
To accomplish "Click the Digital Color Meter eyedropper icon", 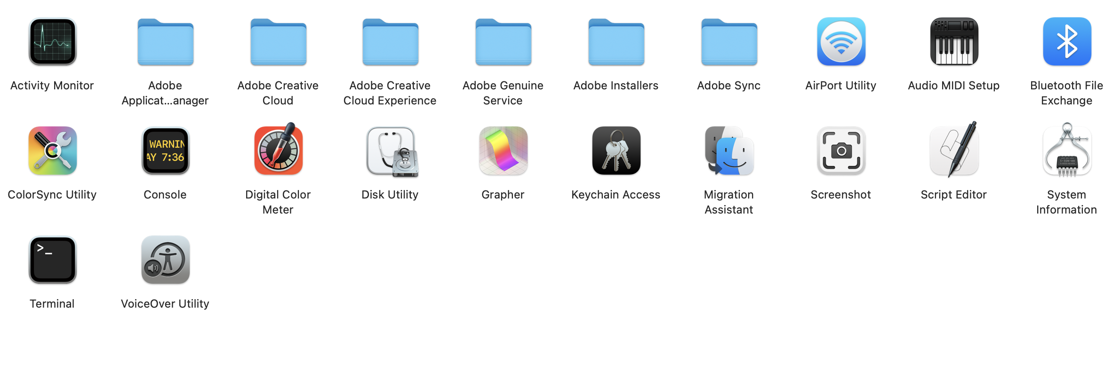I will click(x=279, y=150).
